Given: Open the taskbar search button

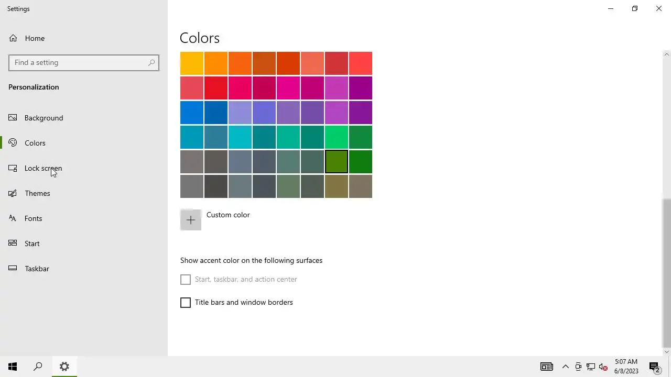Looking at the screenshot, I should [38, 367].
